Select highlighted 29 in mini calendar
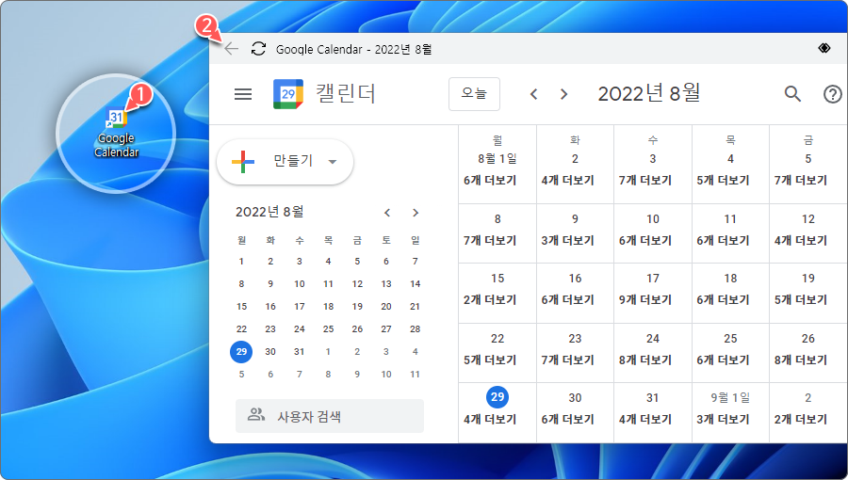This screenshot has width=848, height=480. [241, 351]
